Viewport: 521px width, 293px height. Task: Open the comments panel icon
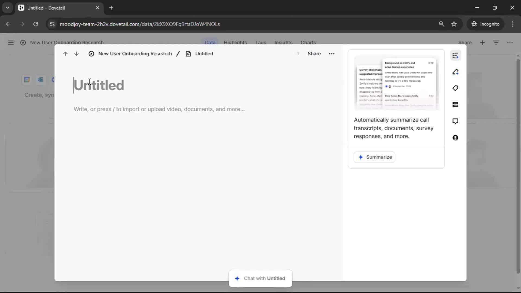click(x=455, y=121)
